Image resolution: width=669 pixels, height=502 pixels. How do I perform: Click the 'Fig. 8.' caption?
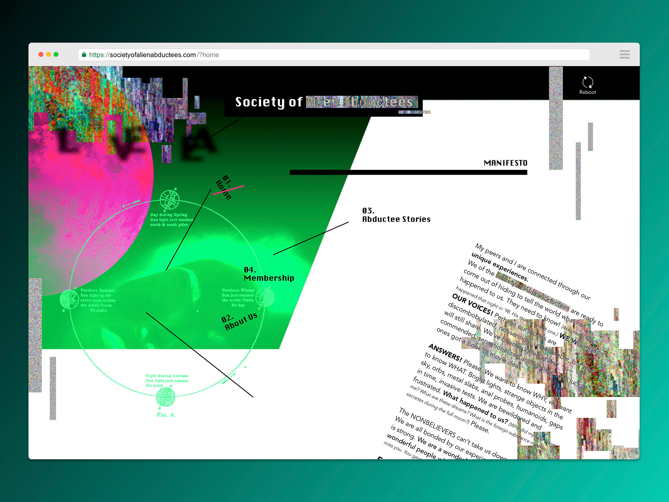coord(166,415)
